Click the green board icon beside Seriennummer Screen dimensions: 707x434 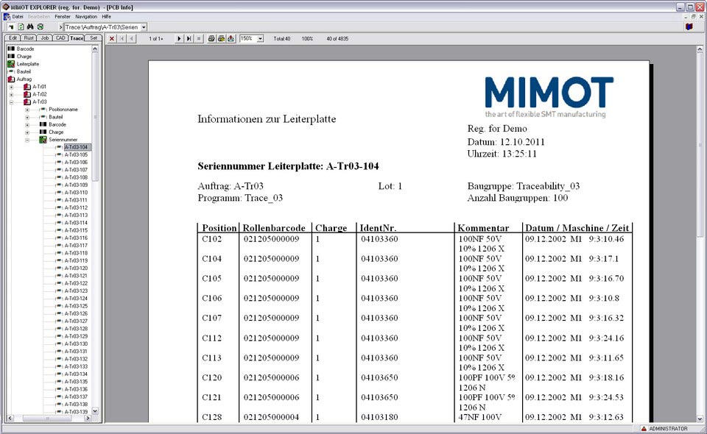43,140
